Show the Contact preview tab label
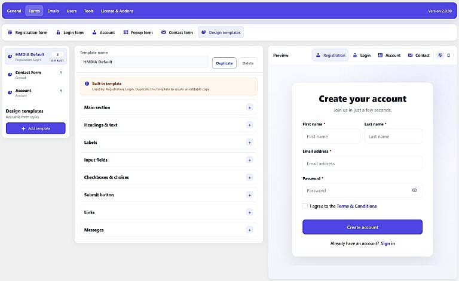This screenshot has width=459, height=281. pyautogui.click(x=423, y=55)
